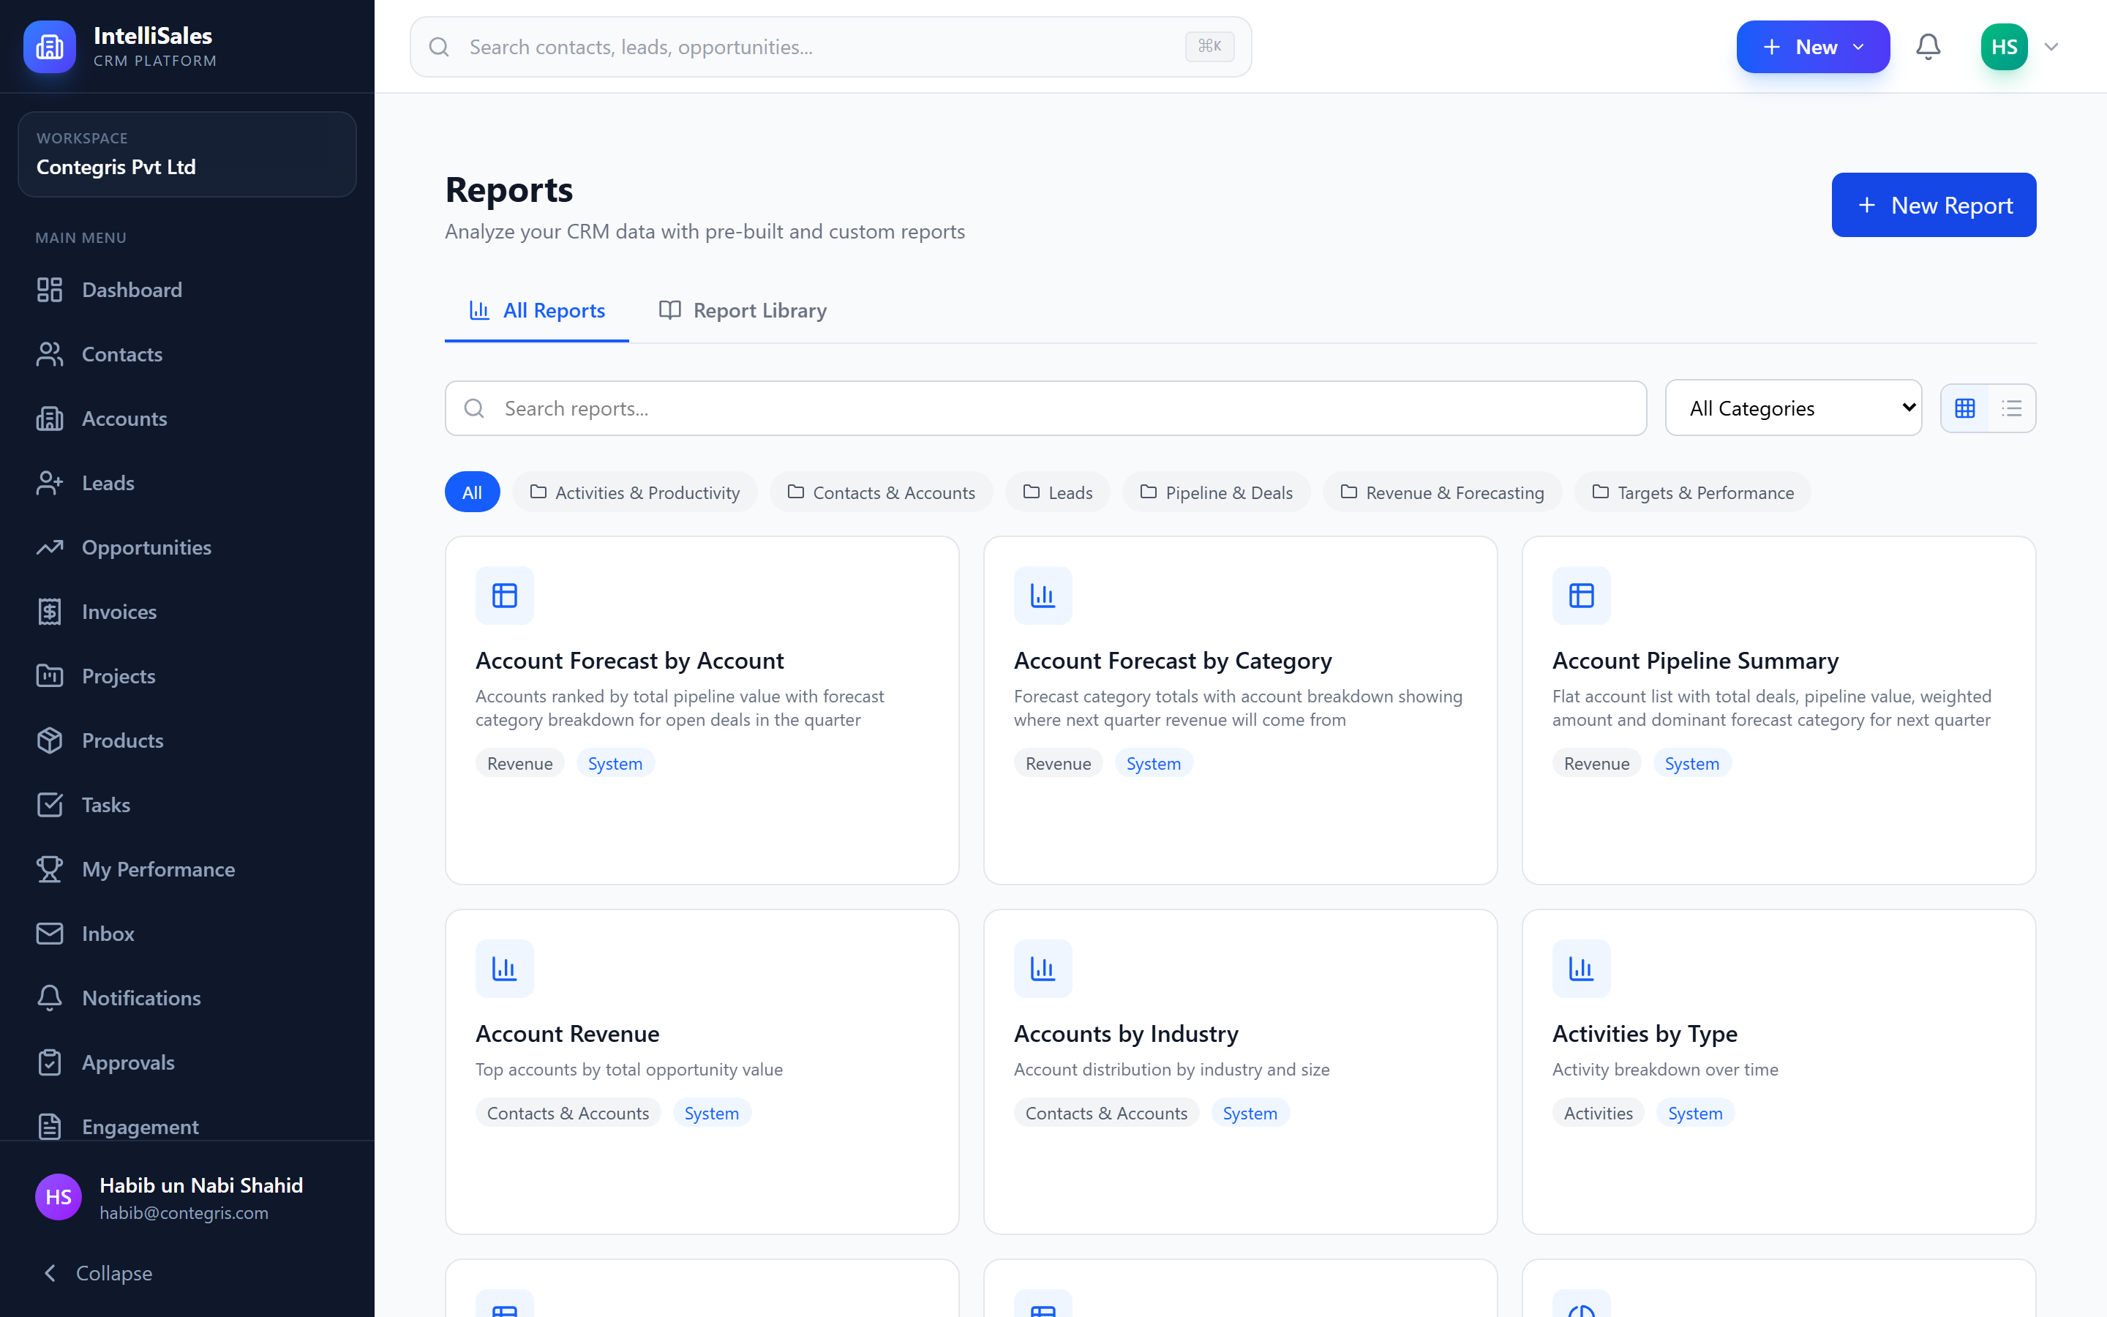Open Projects in the sidebar
The width and height of the screenshot is (2107, 1317).
pyautogui.click(x=187, y=676)
